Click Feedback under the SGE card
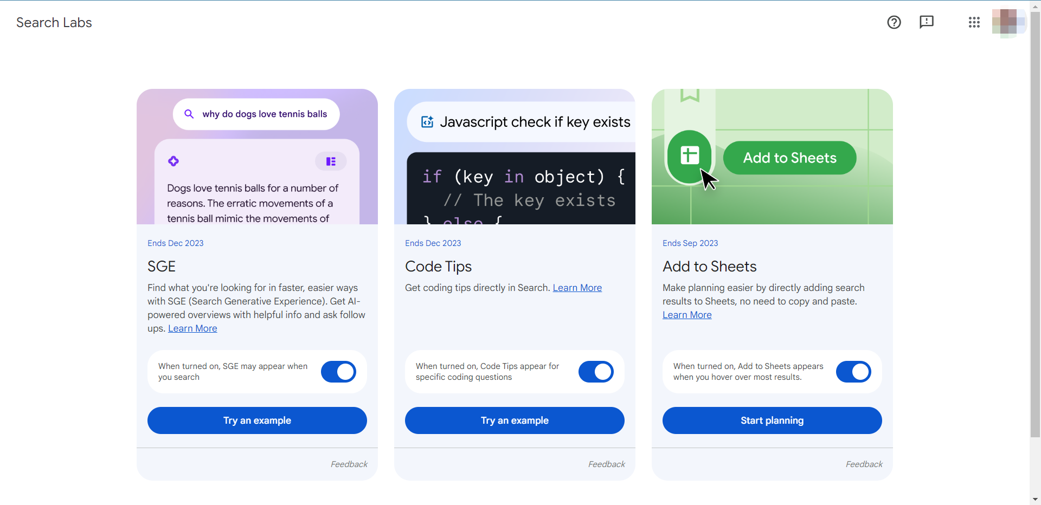Screen dimensions: 1041x505 pyautogui.click(x=349, y=464)
